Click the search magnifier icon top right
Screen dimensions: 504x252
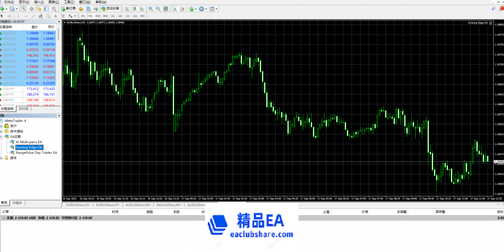[493, 9]
